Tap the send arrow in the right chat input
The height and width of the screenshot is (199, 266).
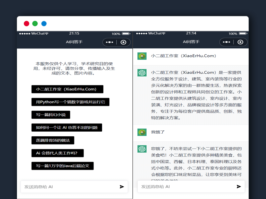coord(239,187)
